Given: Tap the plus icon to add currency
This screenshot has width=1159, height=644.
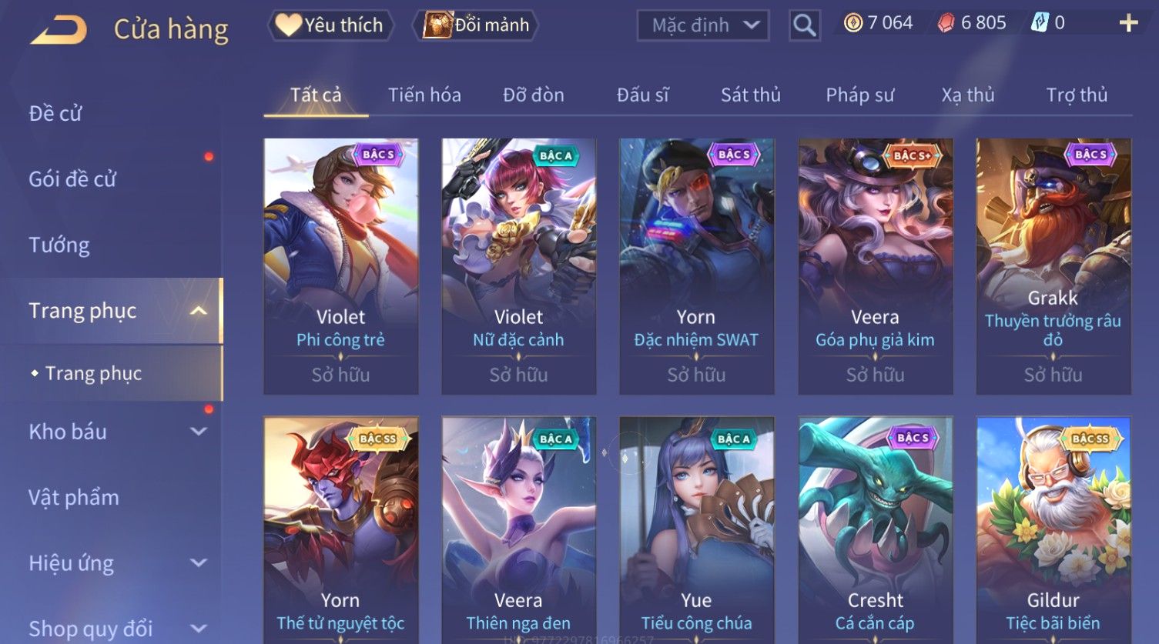Looking at the screenshot, I should click(1128, 23).
